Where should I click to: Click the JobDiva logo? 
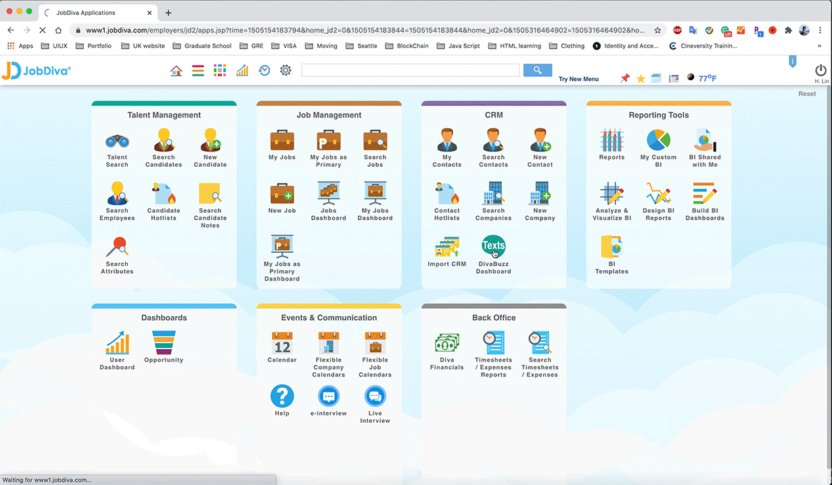point(36,71)
